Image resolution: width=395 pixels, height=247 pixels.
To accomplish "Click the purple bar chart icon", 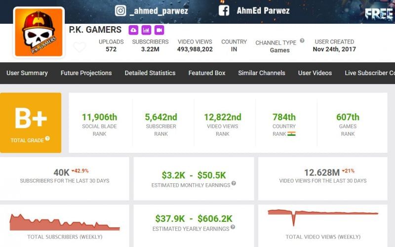I will 146,30.
